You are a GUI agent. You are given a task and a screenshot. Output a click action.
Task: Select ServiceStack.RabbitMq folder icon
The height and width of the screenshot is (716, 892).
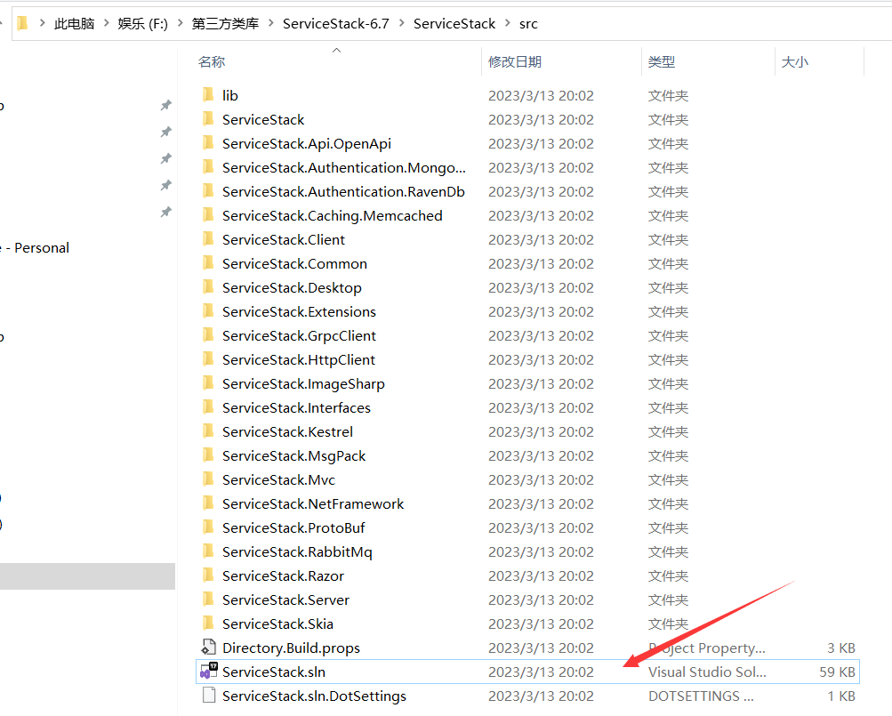pos(208,551)
